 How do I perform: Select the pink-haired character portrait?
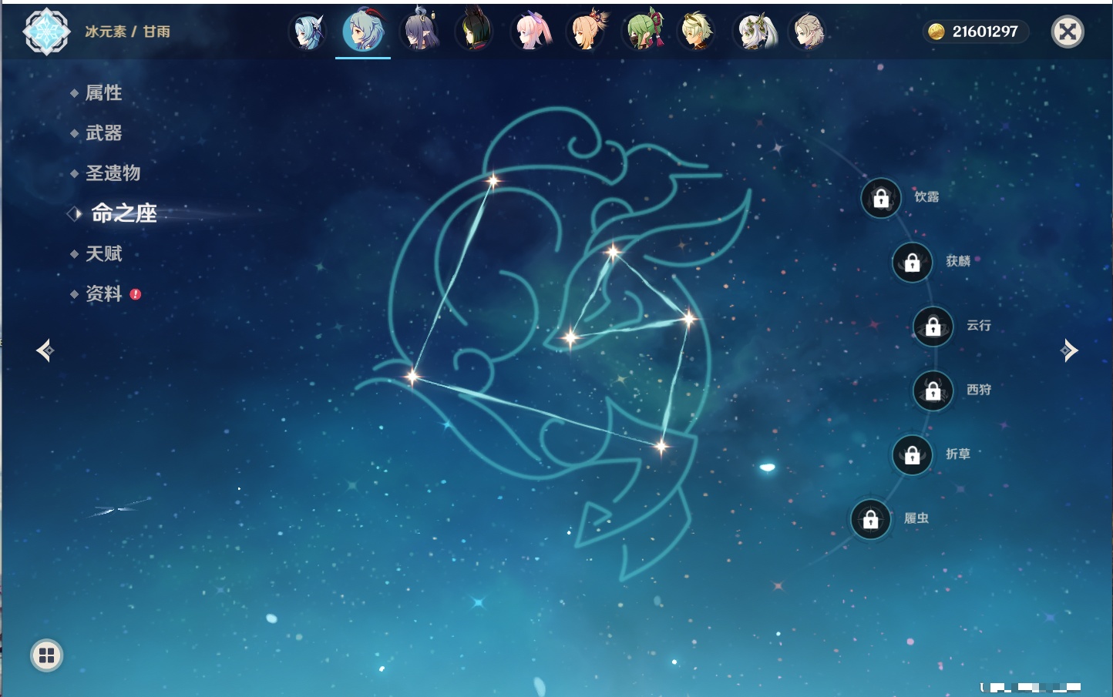532,32
